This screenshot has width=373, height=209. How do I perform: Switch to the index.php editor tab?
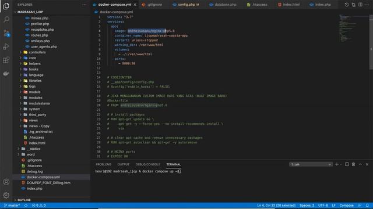[321, 5]
